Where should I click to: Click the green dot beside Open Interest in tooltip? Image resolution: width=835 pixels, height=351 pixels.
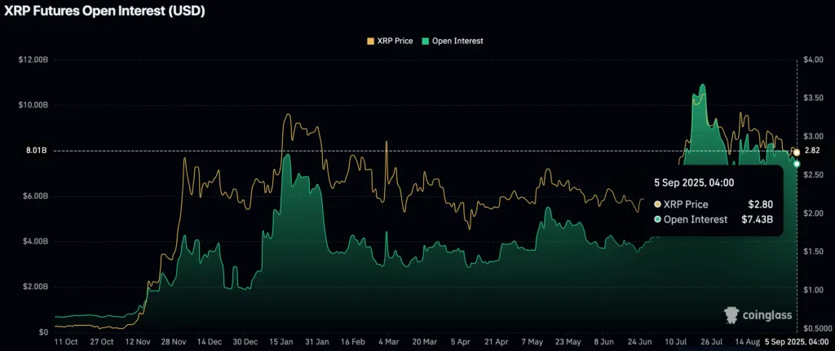[x=658, y=219]
